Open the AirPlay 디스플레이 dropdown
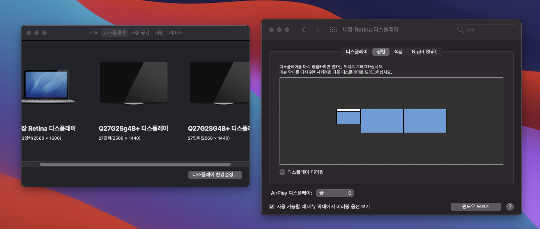 [335, 193]
